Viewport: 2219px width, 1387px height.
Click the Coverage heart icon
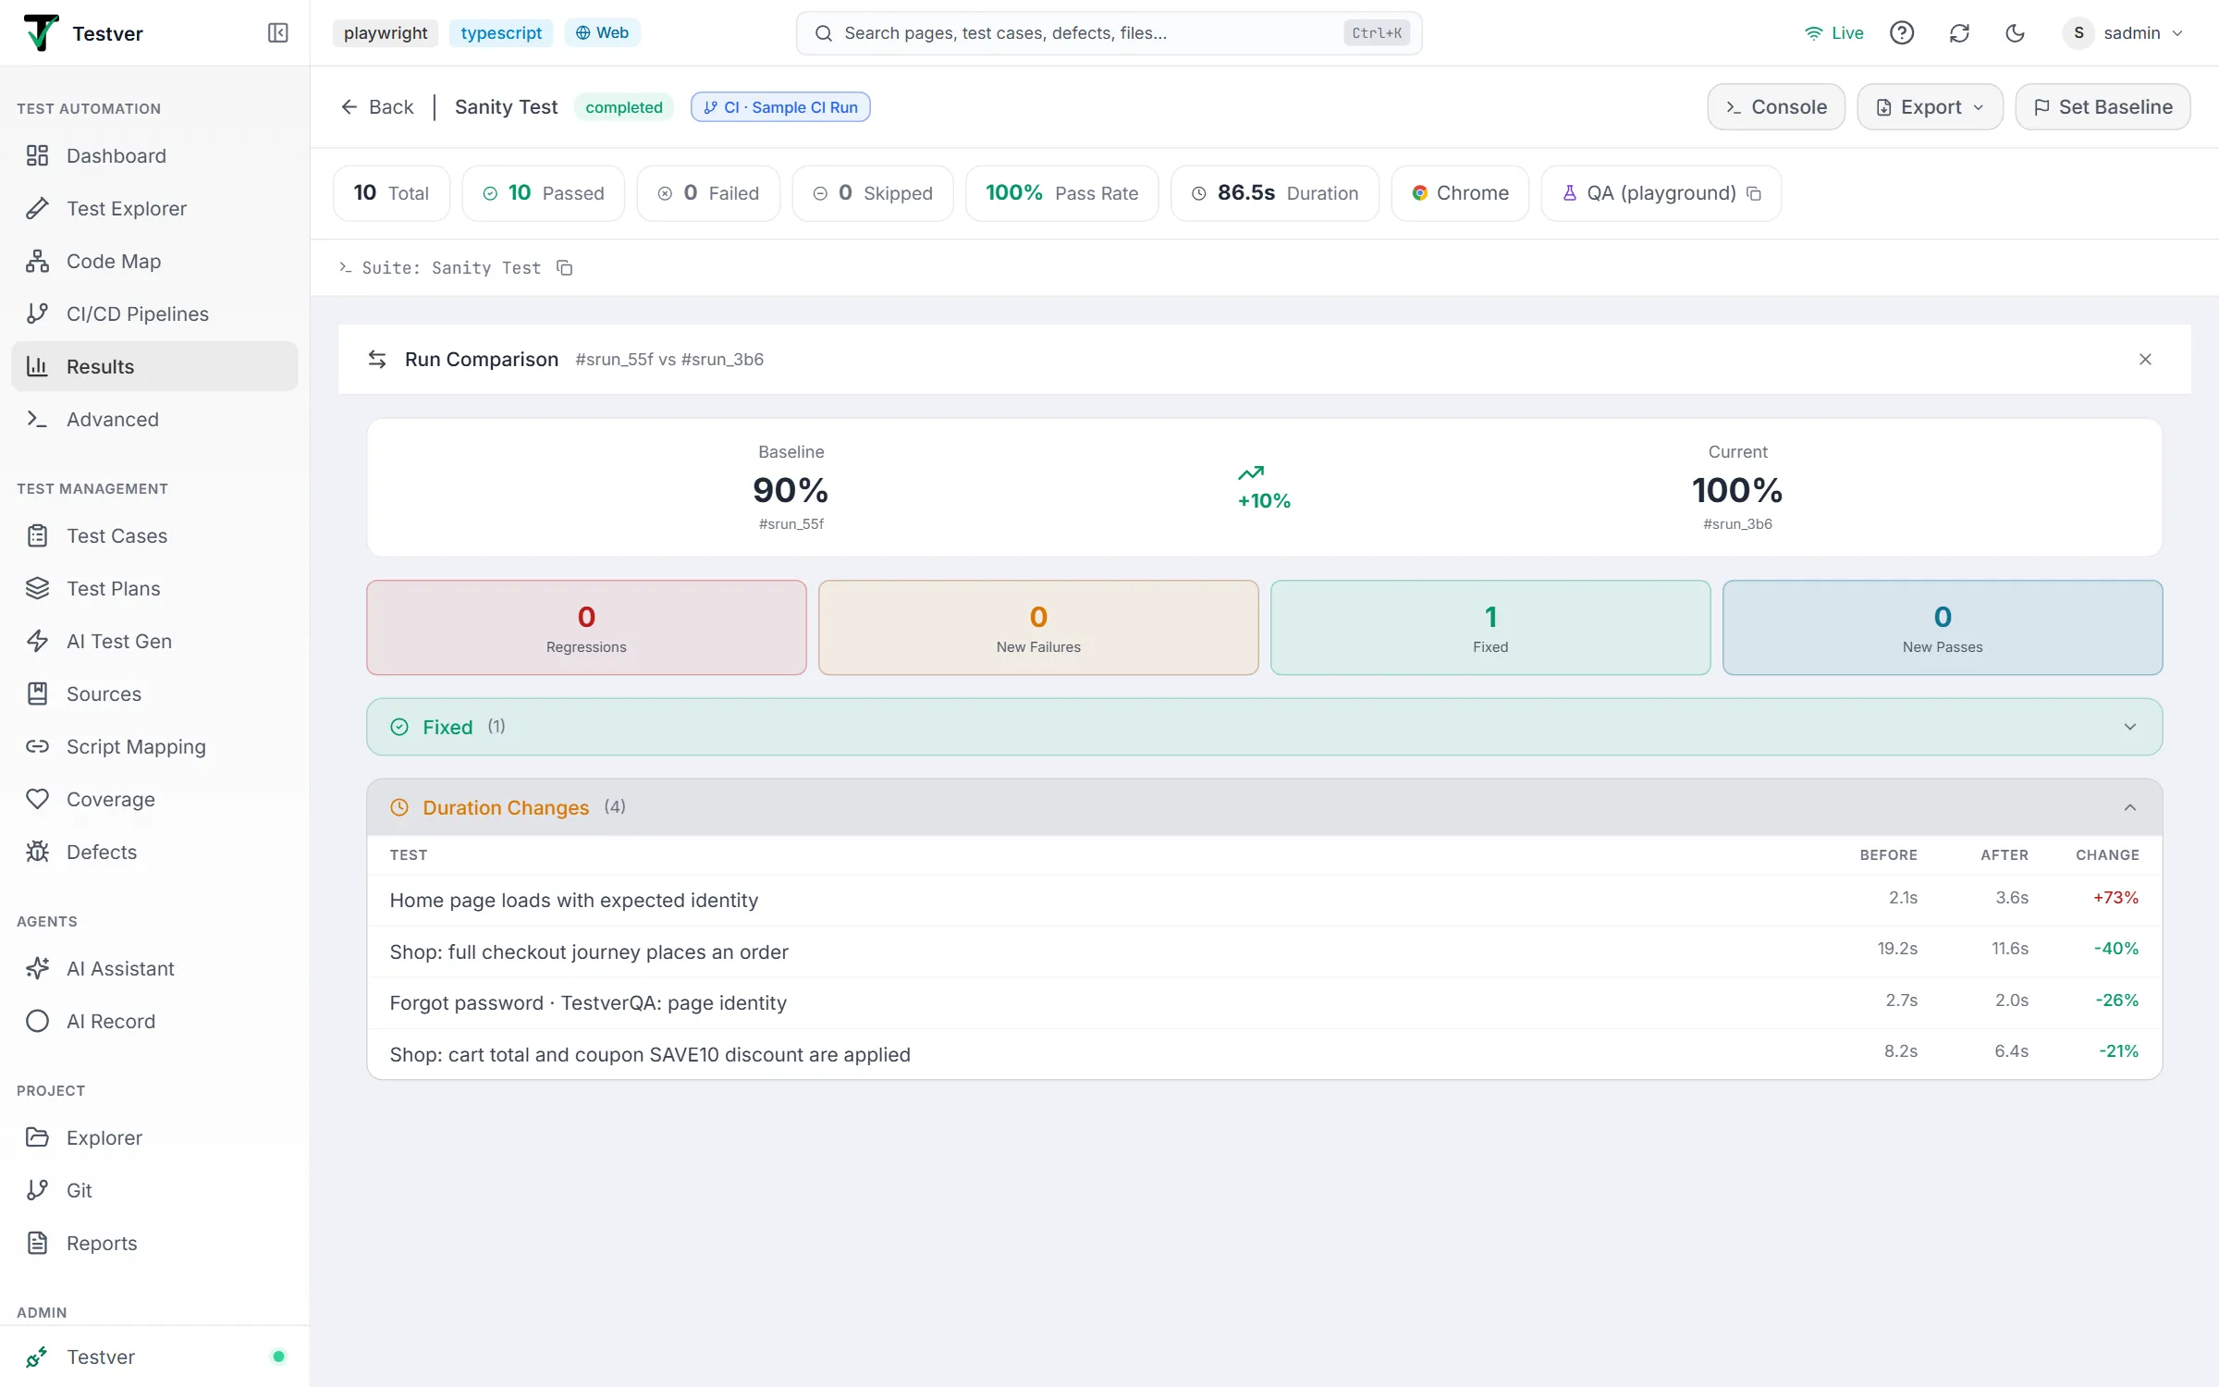[37, 800]
